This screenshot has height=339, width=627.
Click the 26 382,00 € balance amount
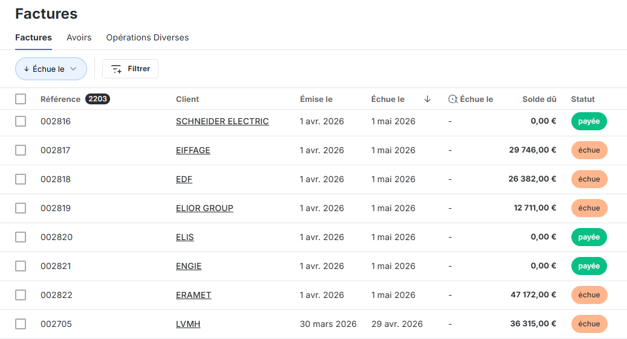(532, 179)
